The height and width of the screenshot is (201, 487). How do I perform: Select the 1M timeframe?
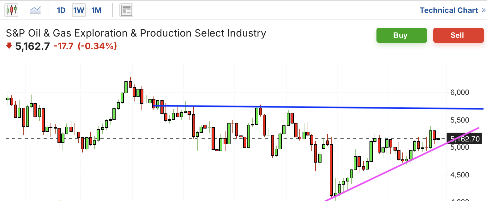(96, 10)
